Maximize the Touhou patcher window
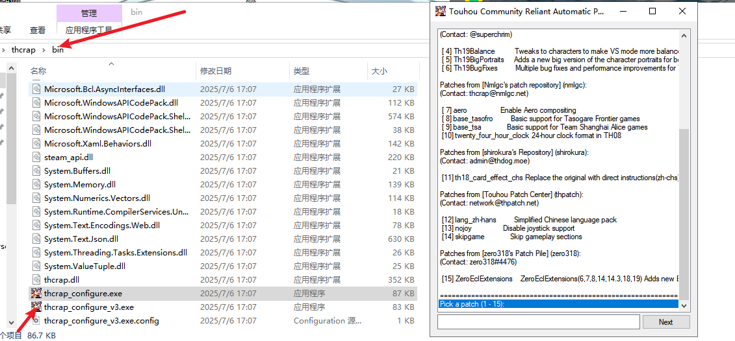The image size is (735, 341). coord(652,11)
